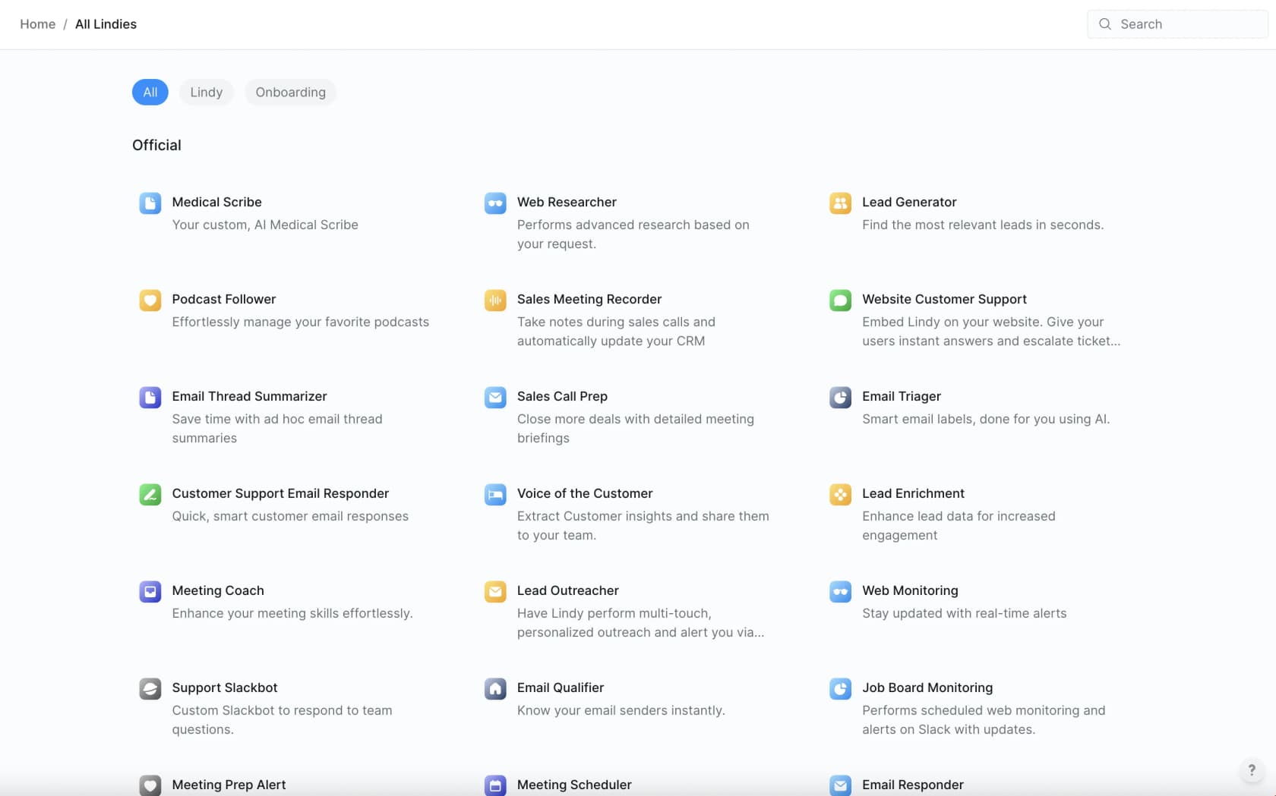
Task: Open the Email Thread Summarizer title
Action: point(249,396)
